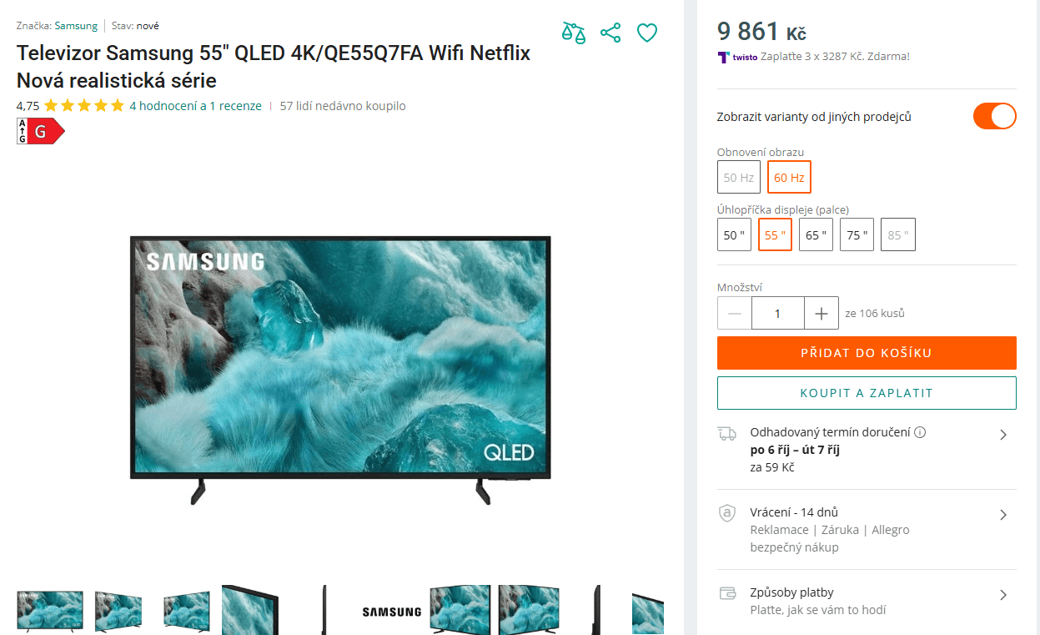Image resolution: width=1040 pixels, height=635 pixels.
Task: Click the delivery truck icon
Action: coord(727,433)
